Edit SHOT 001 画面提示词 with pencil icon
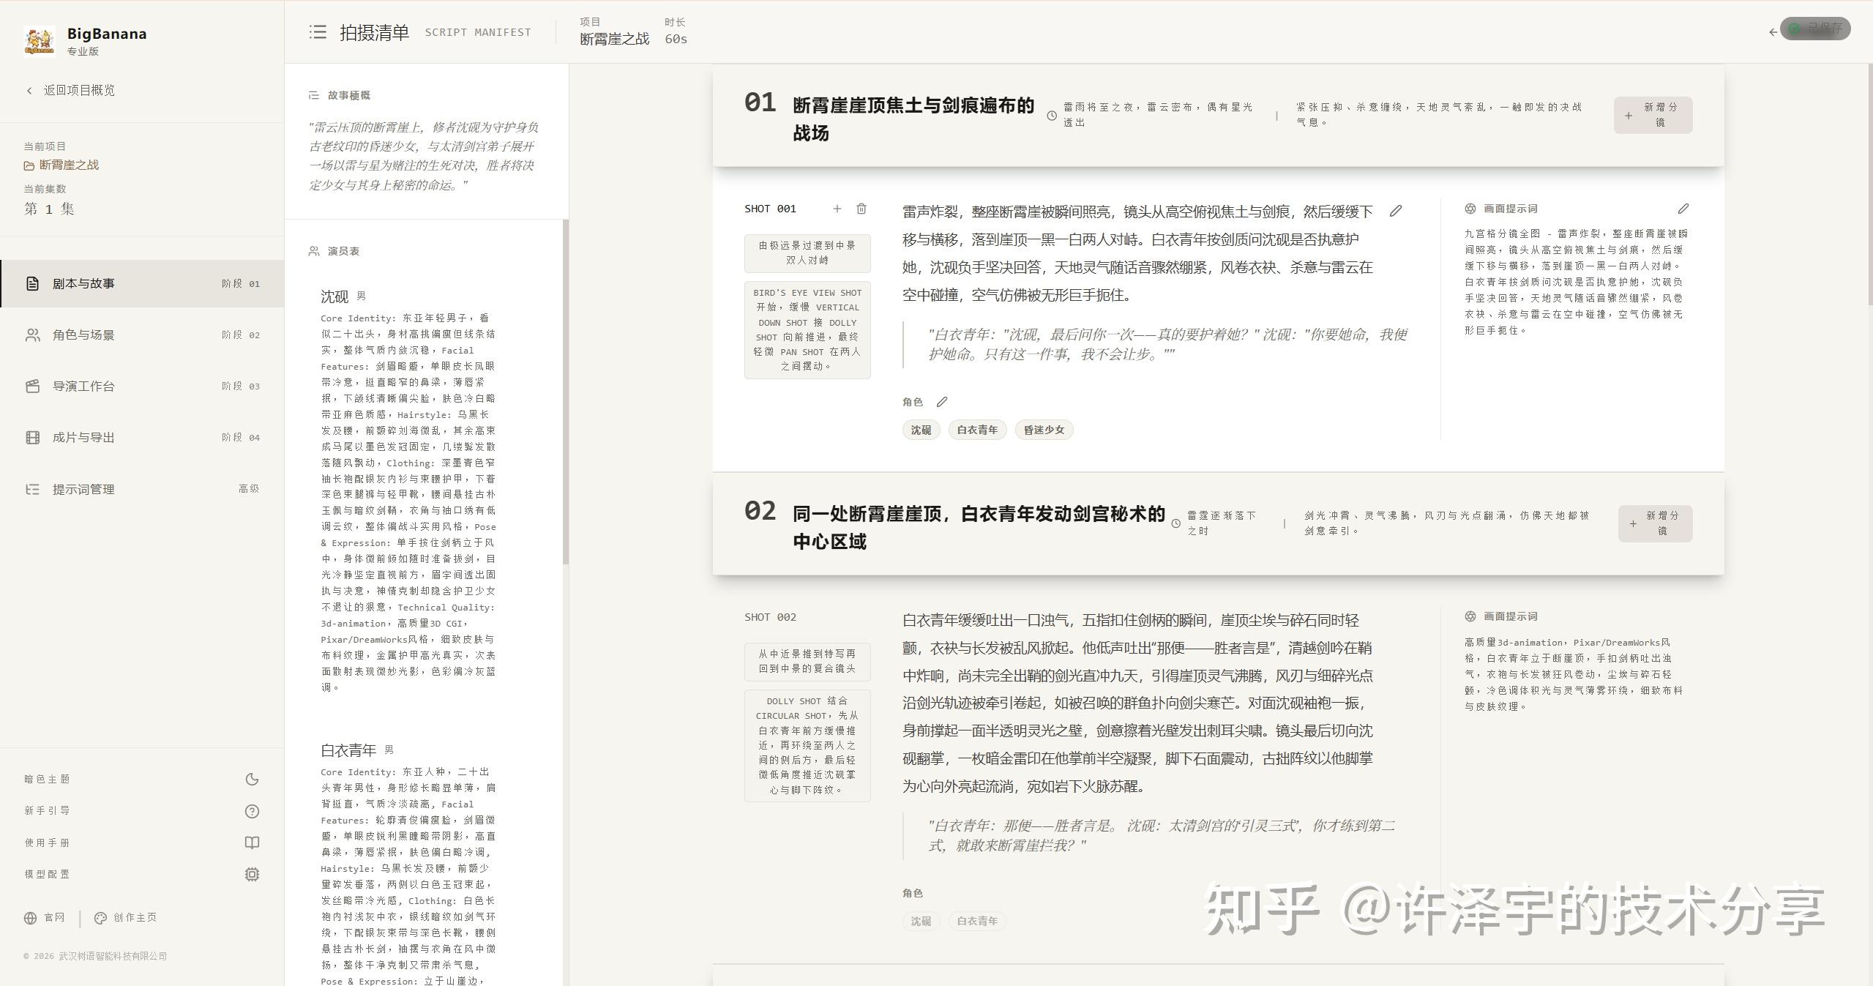Viewport: 1873px width, 986px height. (x=1683, y=209)
